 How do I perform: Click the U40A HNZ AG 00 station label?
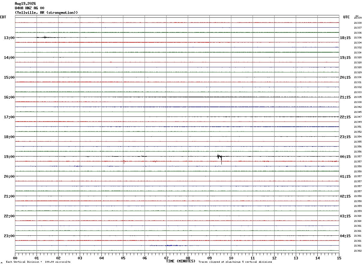pos(29,8)
